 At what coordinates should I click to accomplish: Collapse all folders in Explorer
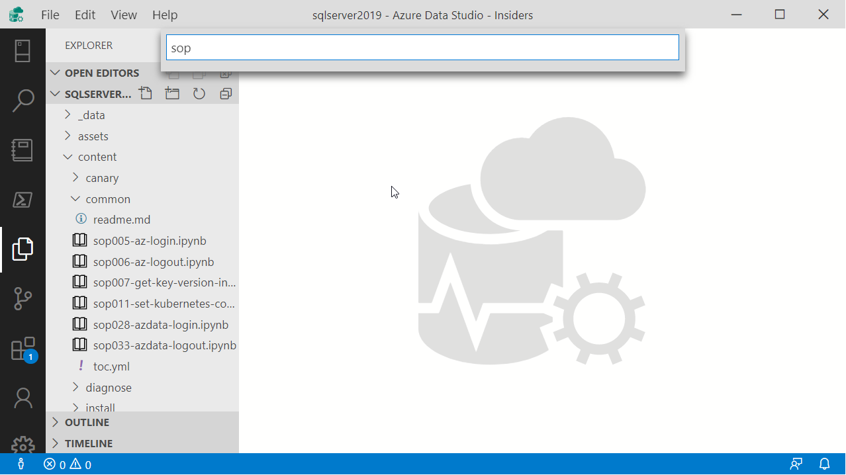[225, 93]
